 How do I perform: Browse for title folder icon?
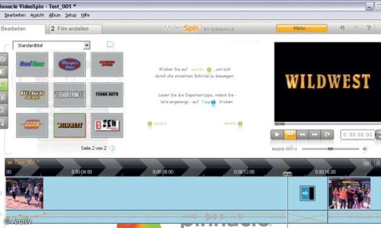[x=110, y=44]
